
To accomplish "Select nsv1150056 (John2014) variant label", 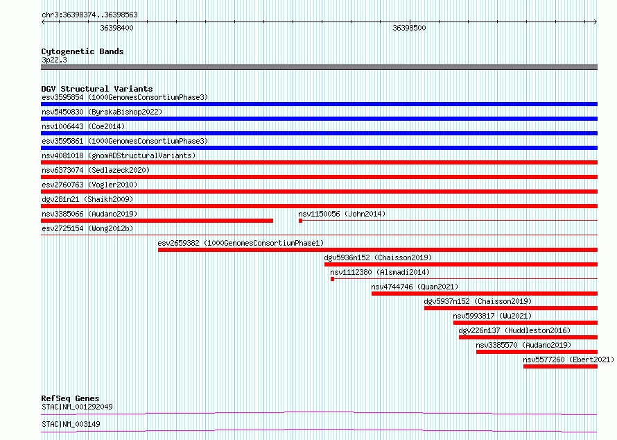I will [x=342, y=214].
